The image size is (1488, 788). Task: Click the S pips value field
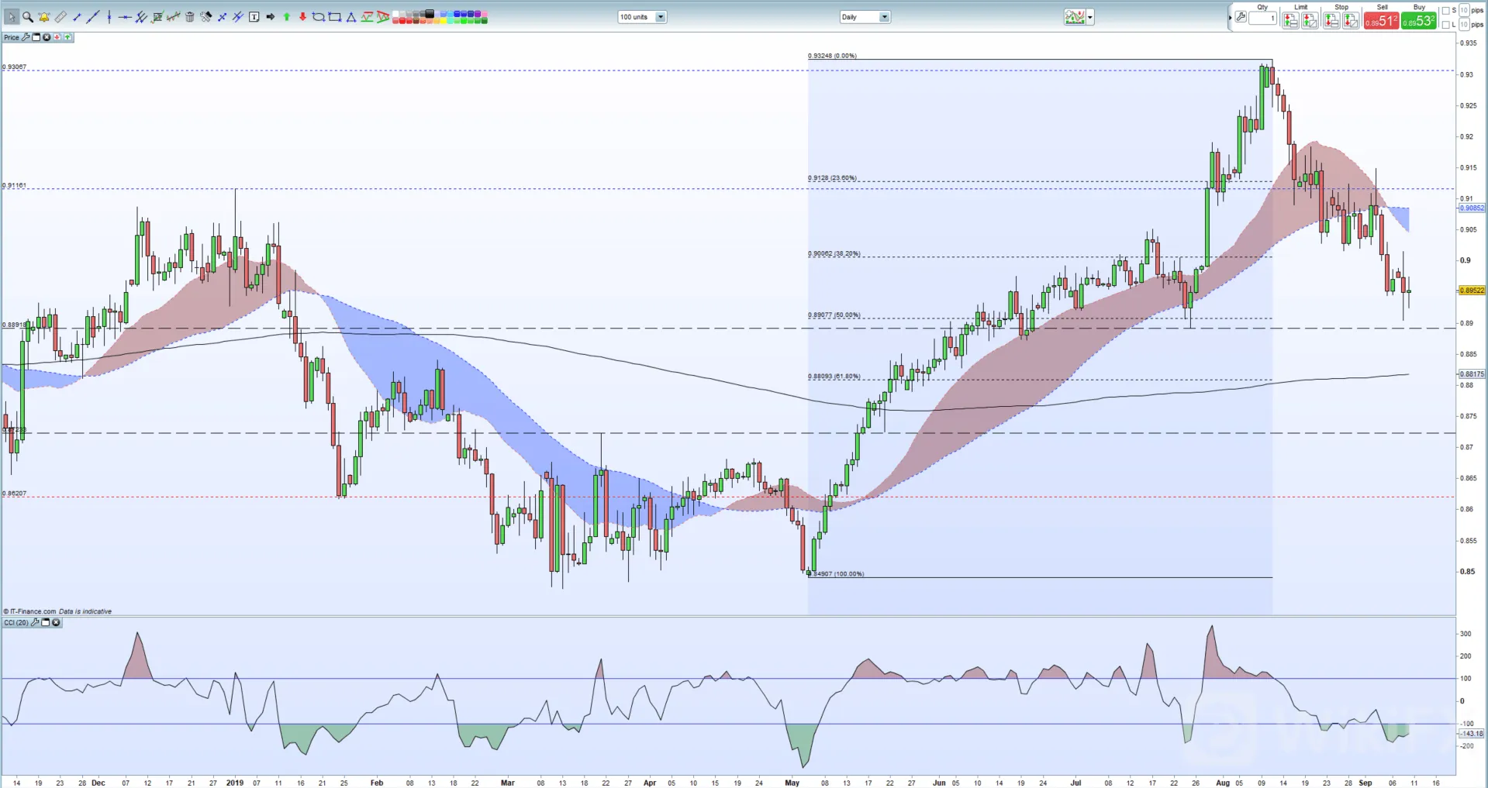coord(1464,10)
